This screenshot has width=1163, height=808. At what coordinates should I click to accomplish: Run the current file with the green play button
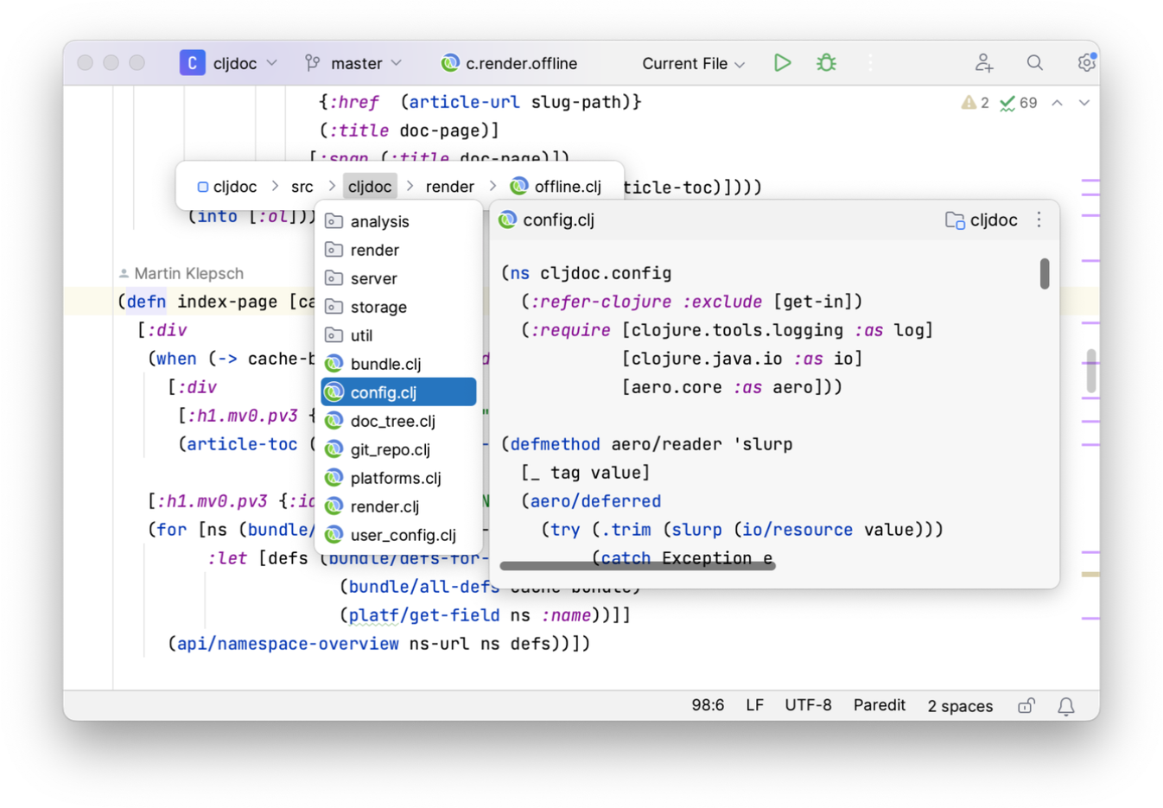pyautogui.click(x=782, y=63)
